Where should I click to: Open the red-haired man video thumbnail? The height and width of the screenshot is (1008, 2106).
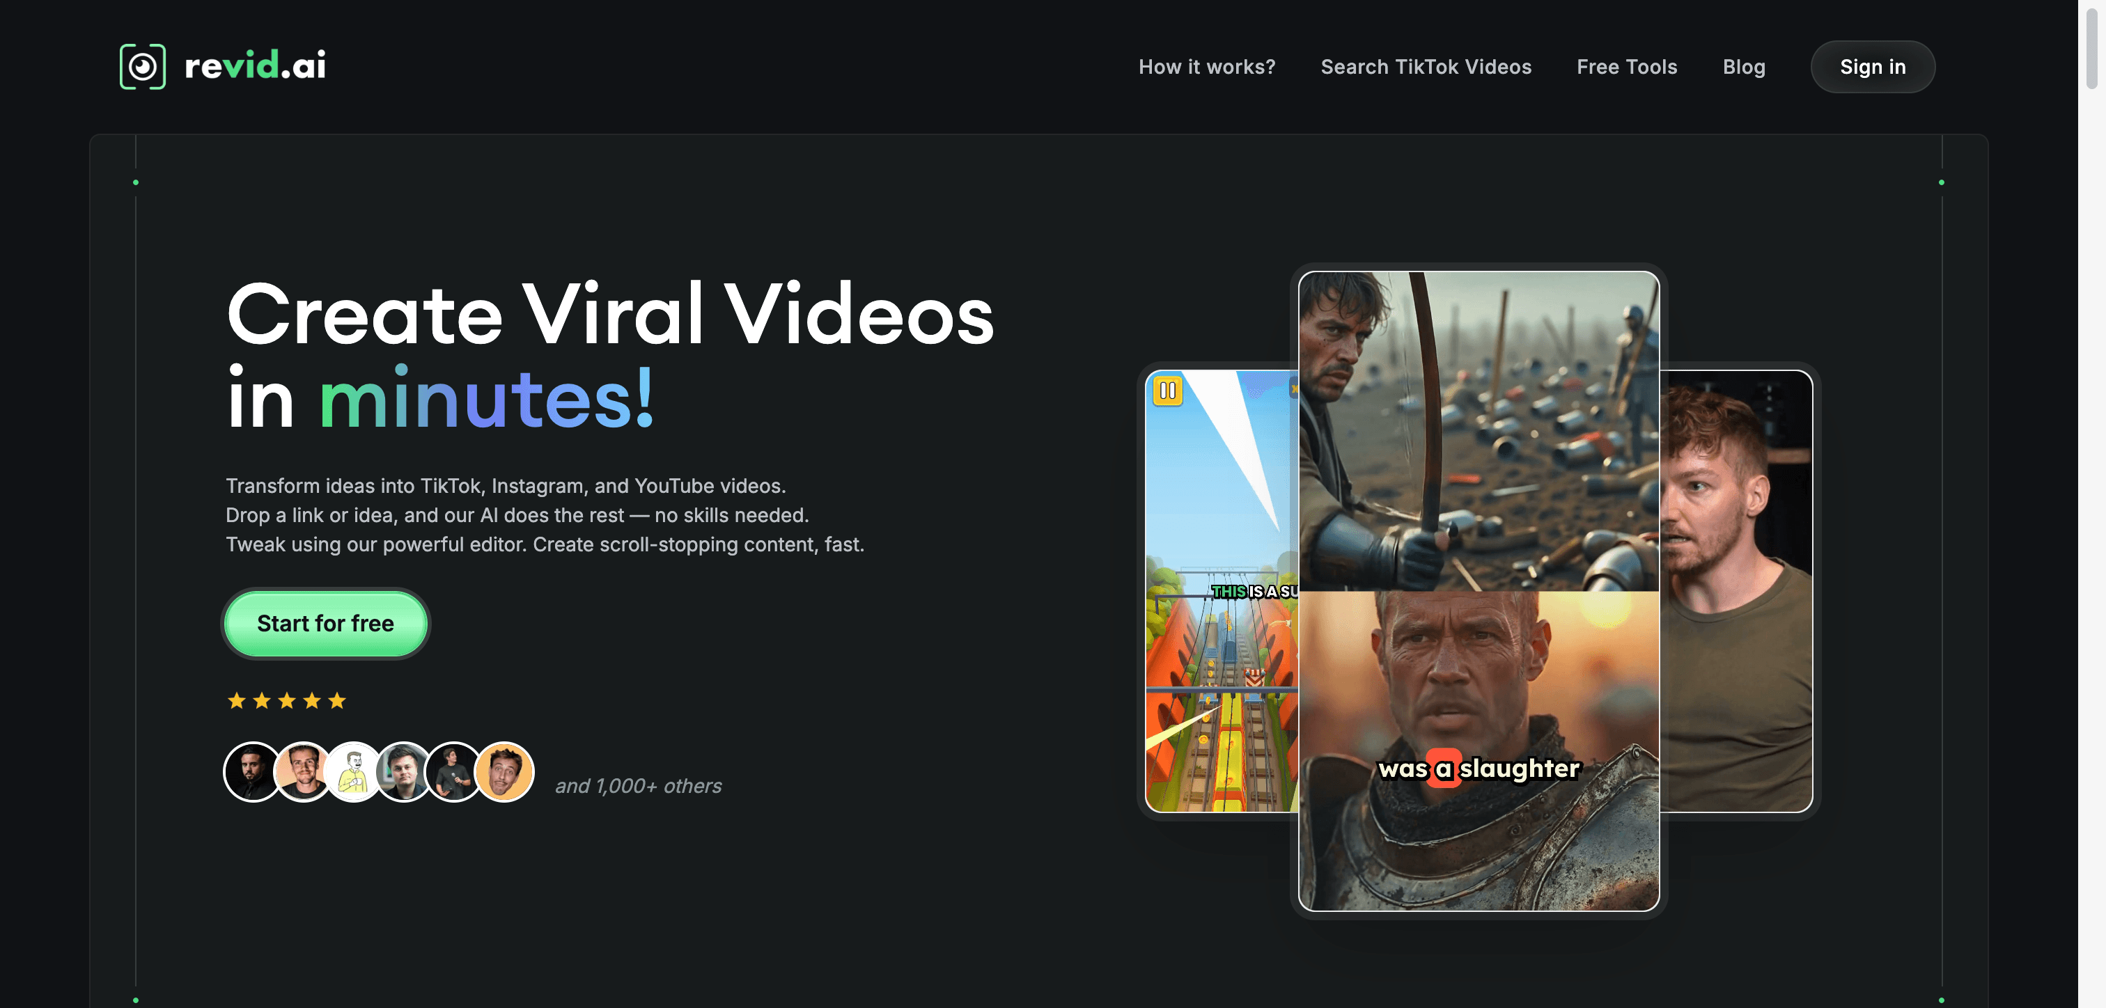1735,591
